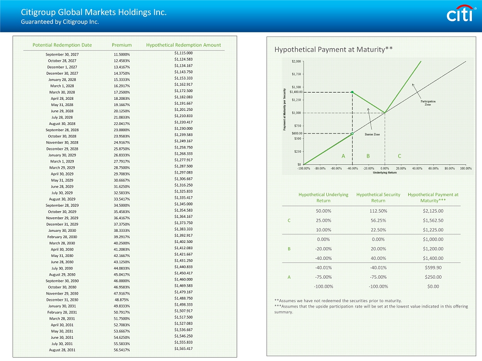Click zone letter 'A' inside the chart
This screenshot has width=482, height=361.
pos(343,156)
